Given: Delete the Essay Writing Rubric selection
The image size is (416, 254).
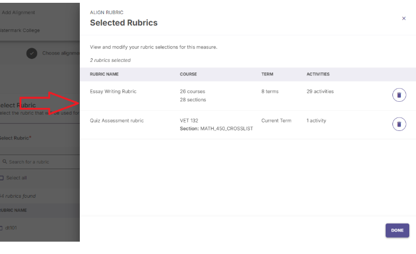Looking at the screenshot, I should tap(399, 95).
